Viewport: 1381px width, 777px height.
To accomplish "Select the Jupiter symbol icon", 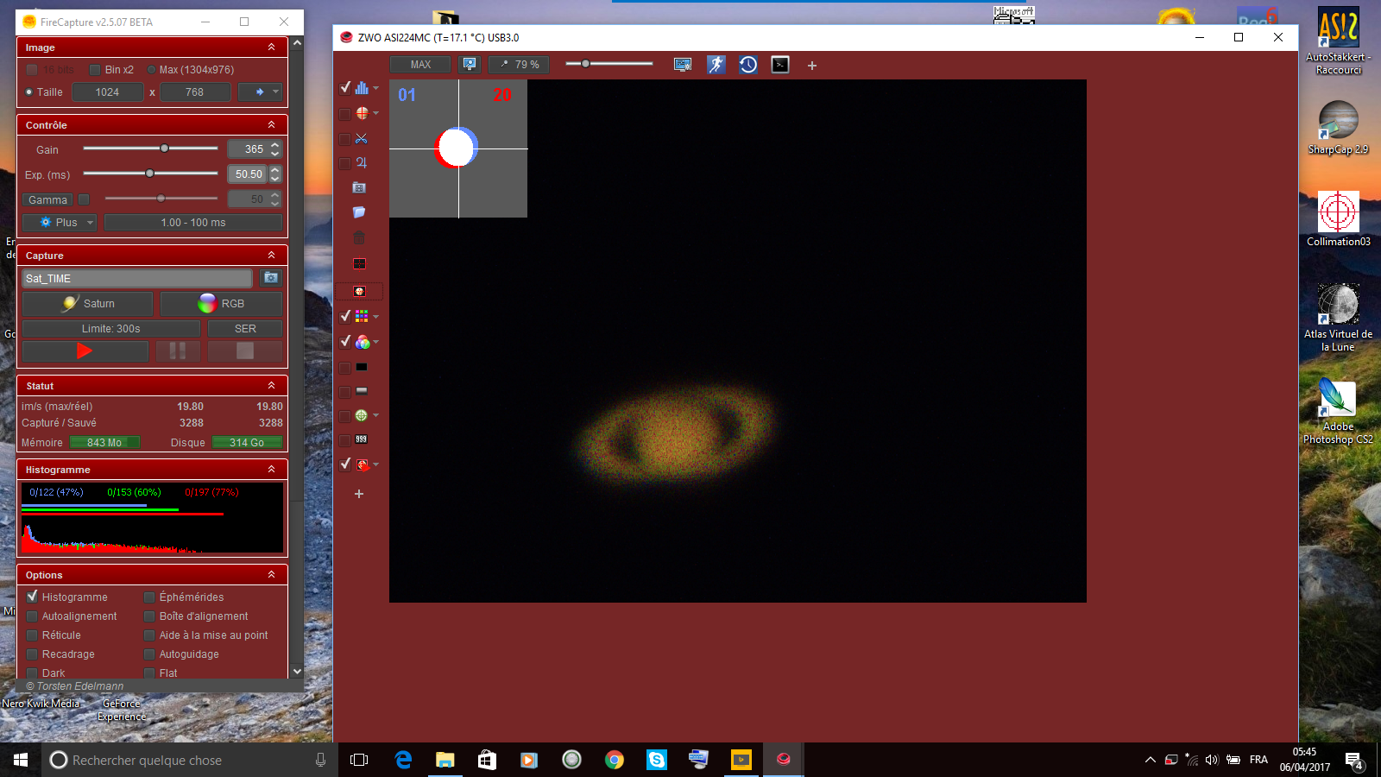I will (361, 162).
